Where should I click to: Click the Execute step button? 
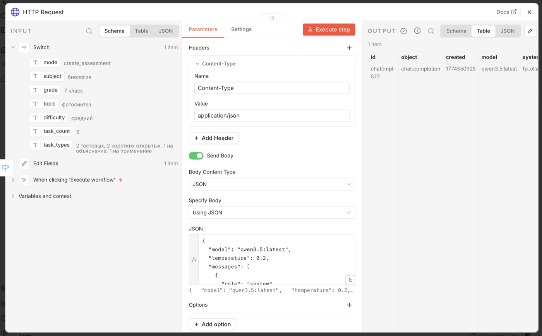[329, 29]
